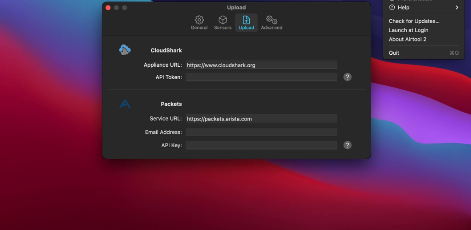Open the Advanced double-gear icon
The image size is (471, 230).
(x=271, y=20)
